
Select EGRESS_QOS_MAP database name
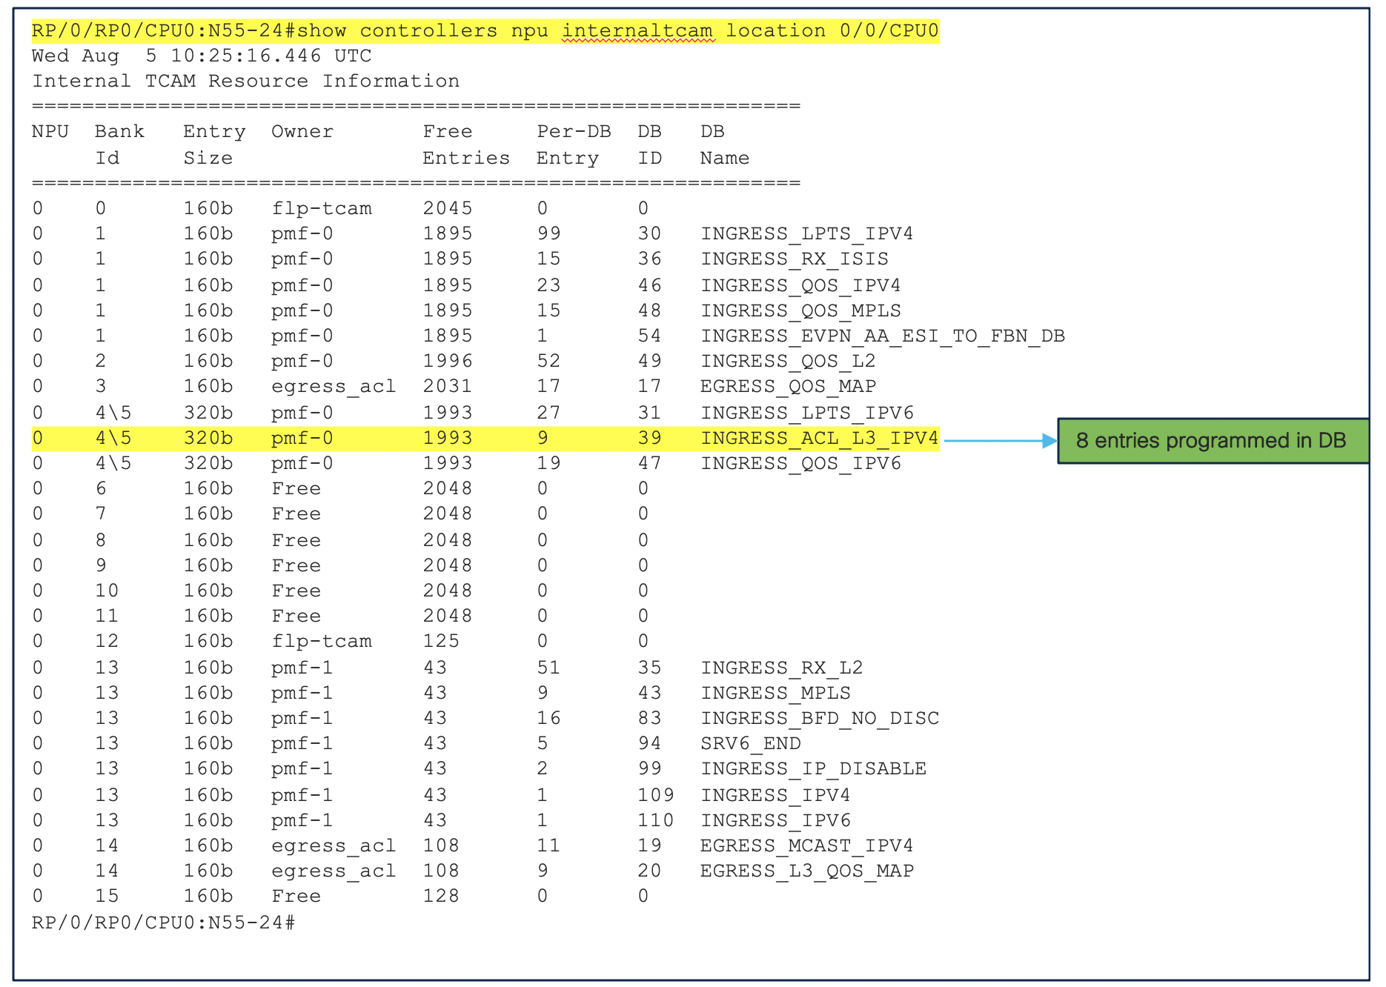click(788, 387)
